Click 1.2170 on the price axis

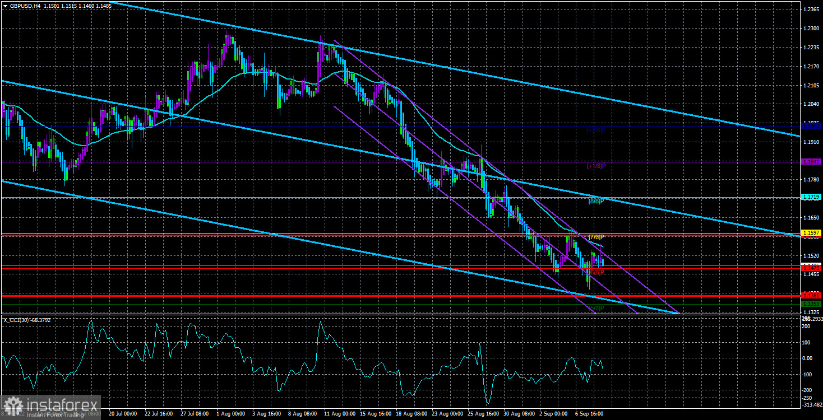coord(811,67)
